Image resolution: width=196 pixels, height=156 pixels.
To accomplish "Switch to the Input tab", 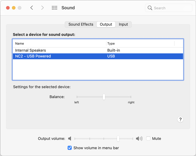I will coord(123,24).
